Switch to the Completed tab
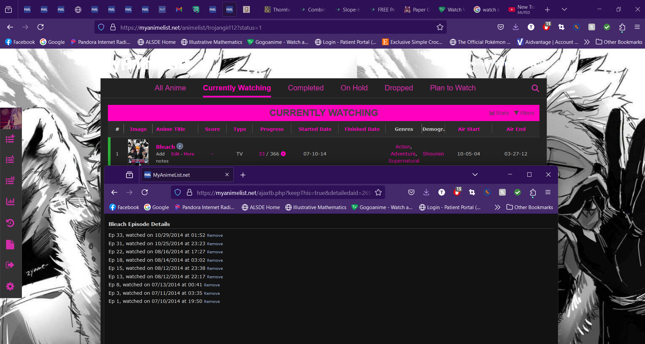645x344 pixels. (x=305, y=88)
